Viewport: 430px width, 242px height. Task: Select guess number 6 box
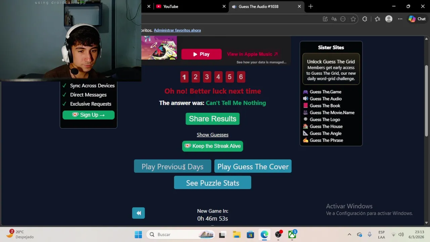(x=241, y=77)
